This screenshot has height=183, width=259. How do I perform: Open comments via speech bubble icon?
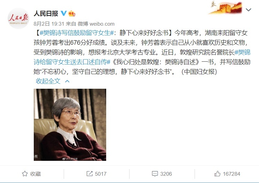(155, 174)
